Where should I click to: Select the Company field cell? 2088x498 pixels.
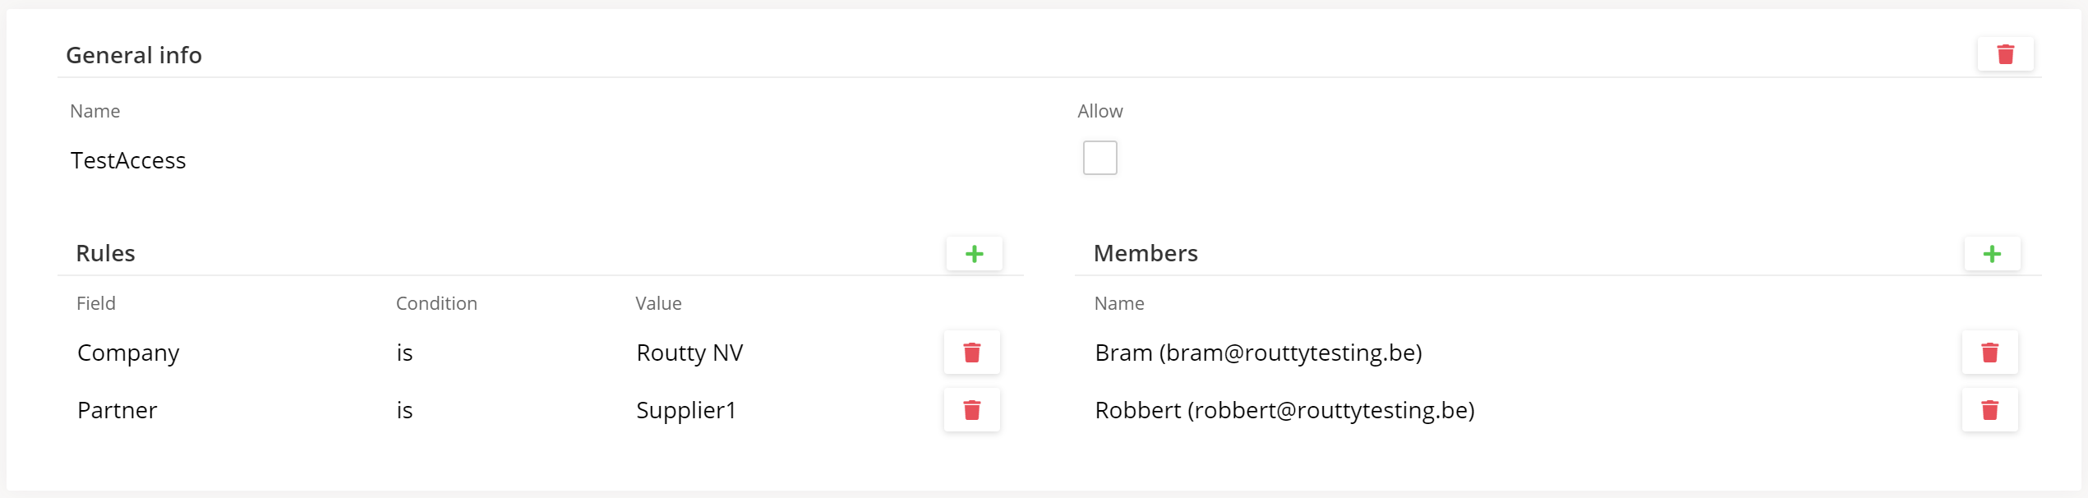coord(128,353)
